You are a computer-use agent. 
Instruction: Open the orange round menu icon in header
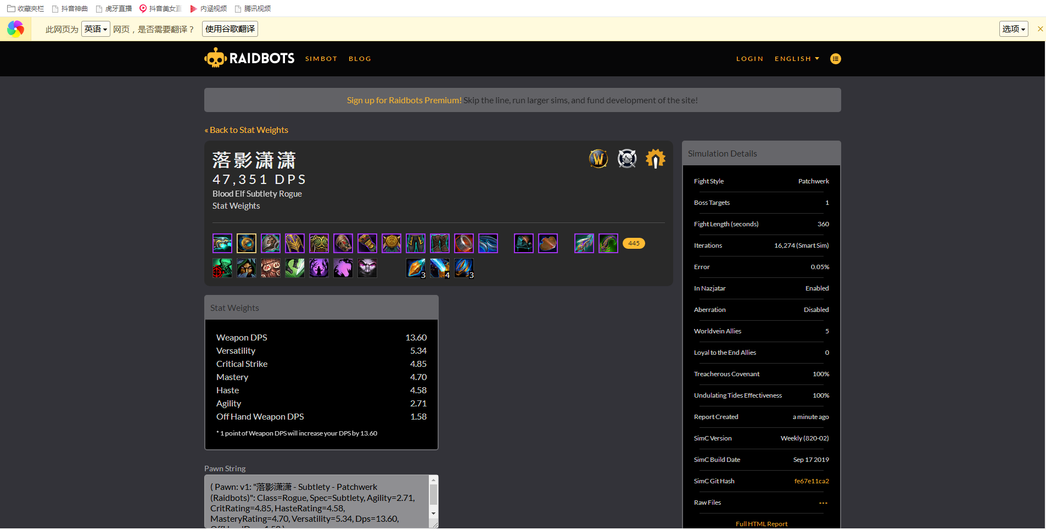pos(835,59)
